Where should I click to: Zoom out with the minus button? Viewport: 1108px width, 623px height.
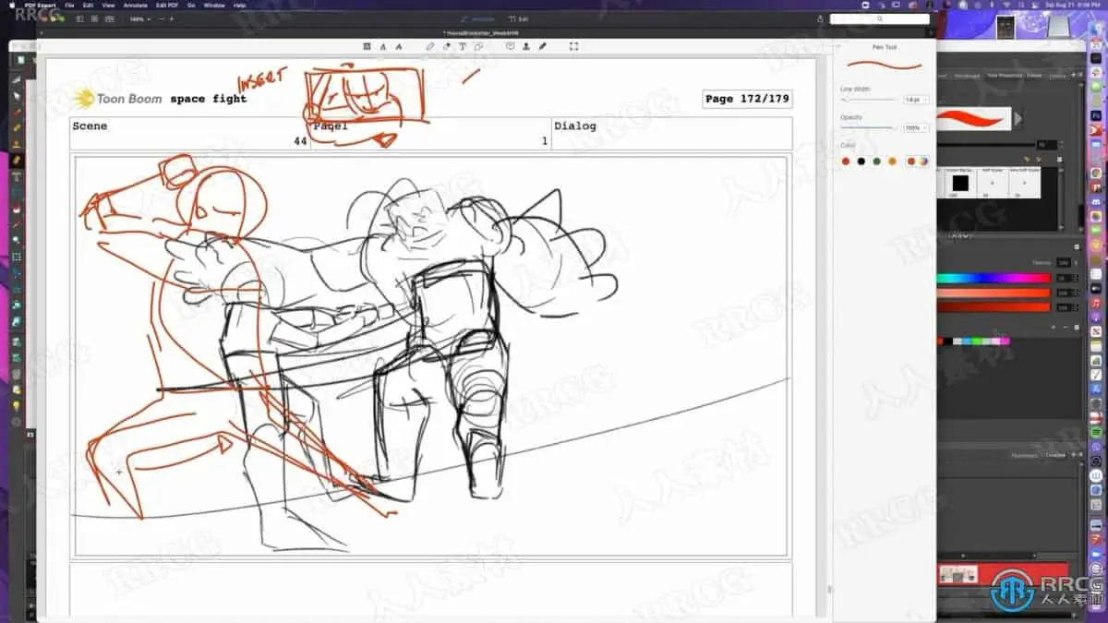[x=162, y=18]
